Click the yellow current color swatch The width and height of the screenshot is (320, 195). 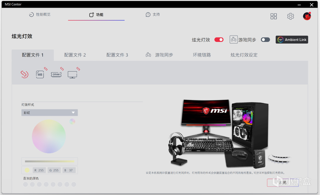point(27,170)
